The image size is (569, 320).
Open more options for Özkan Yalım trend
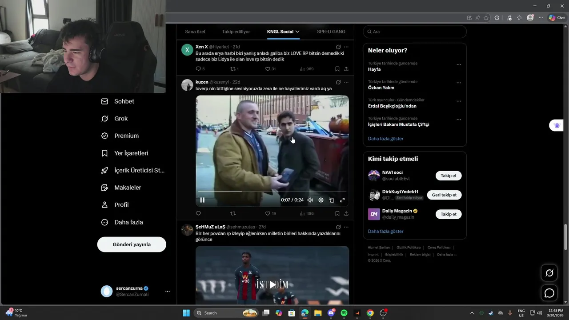[x=459, y=83]
